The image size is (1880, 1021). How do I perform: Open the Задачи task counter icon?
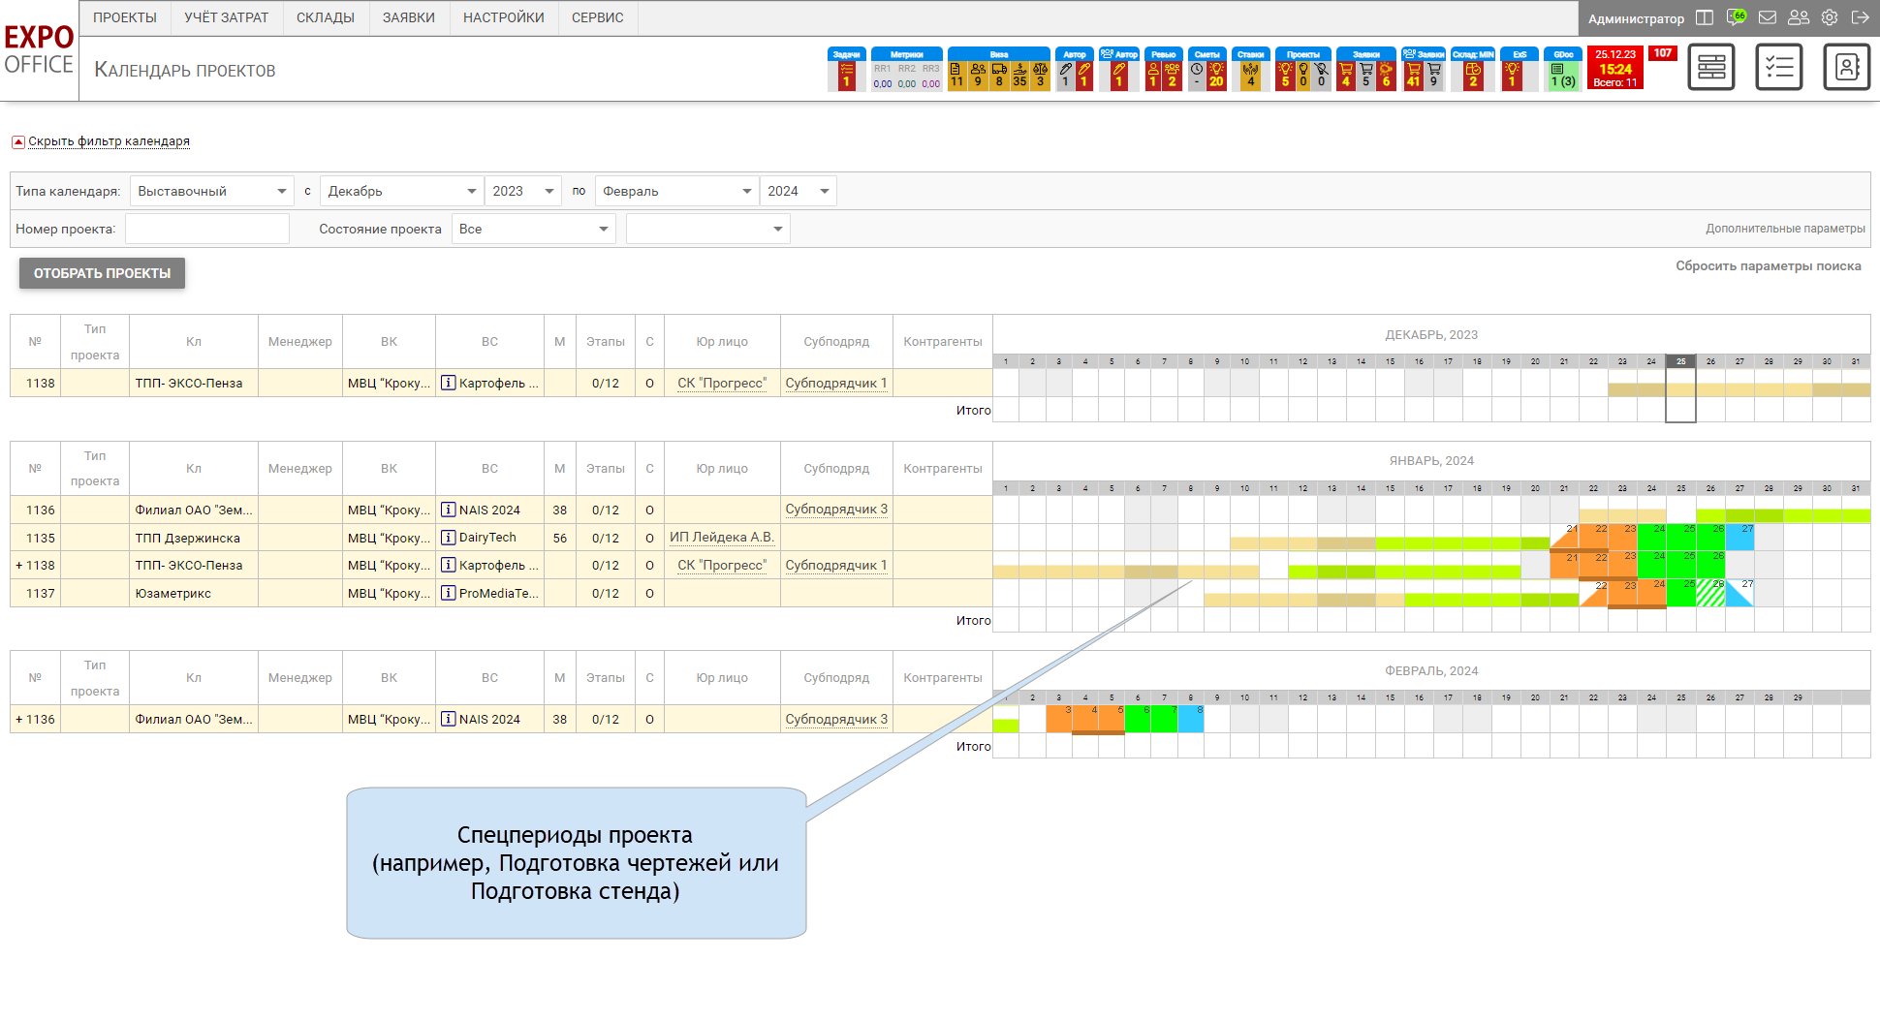pyautogui.click(x=846, y=71)
